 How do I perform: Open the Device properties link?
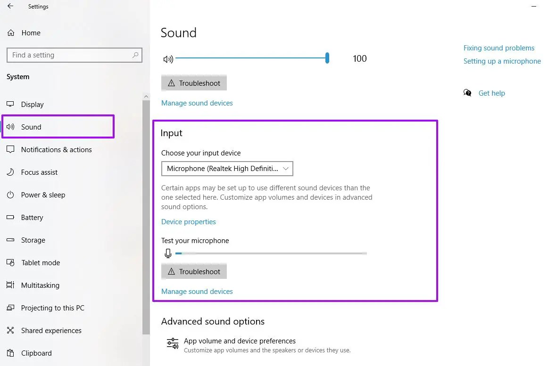point(188,221)
